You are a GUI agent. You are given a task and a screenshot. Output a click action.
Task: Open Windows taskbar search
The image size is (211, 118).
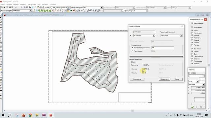[10, 115]
